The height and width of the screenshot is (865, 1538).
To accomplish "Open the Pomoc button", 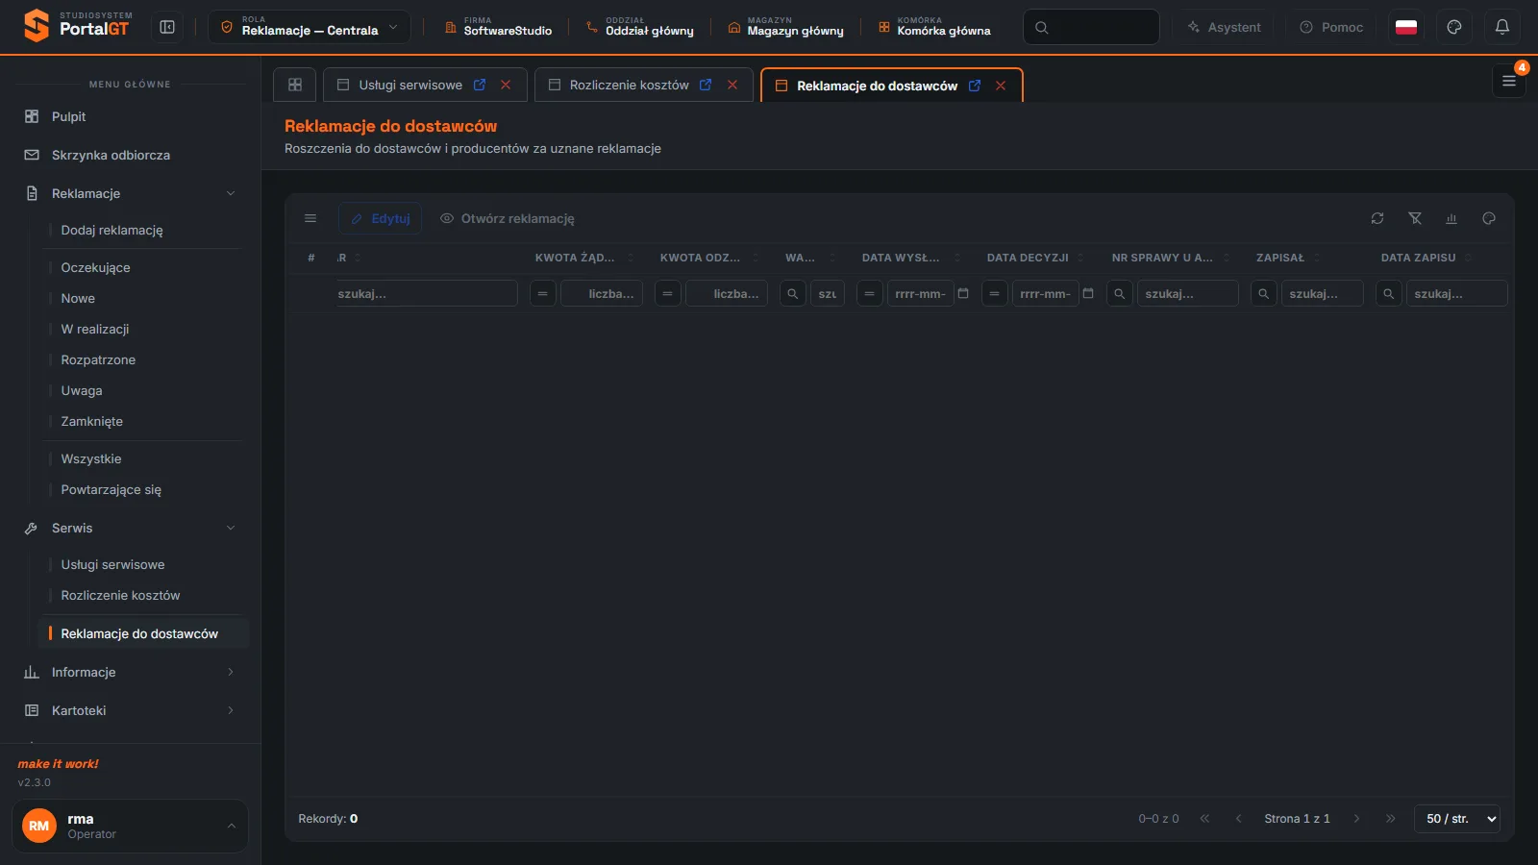I will tap(1331, 27).
